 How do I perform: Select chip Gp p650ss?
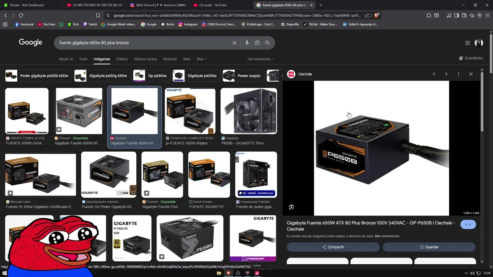[151, 76]
